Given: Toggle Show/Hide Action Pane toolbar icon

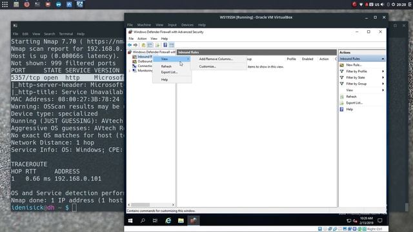Looking at the screenshot, I should 172,45.
